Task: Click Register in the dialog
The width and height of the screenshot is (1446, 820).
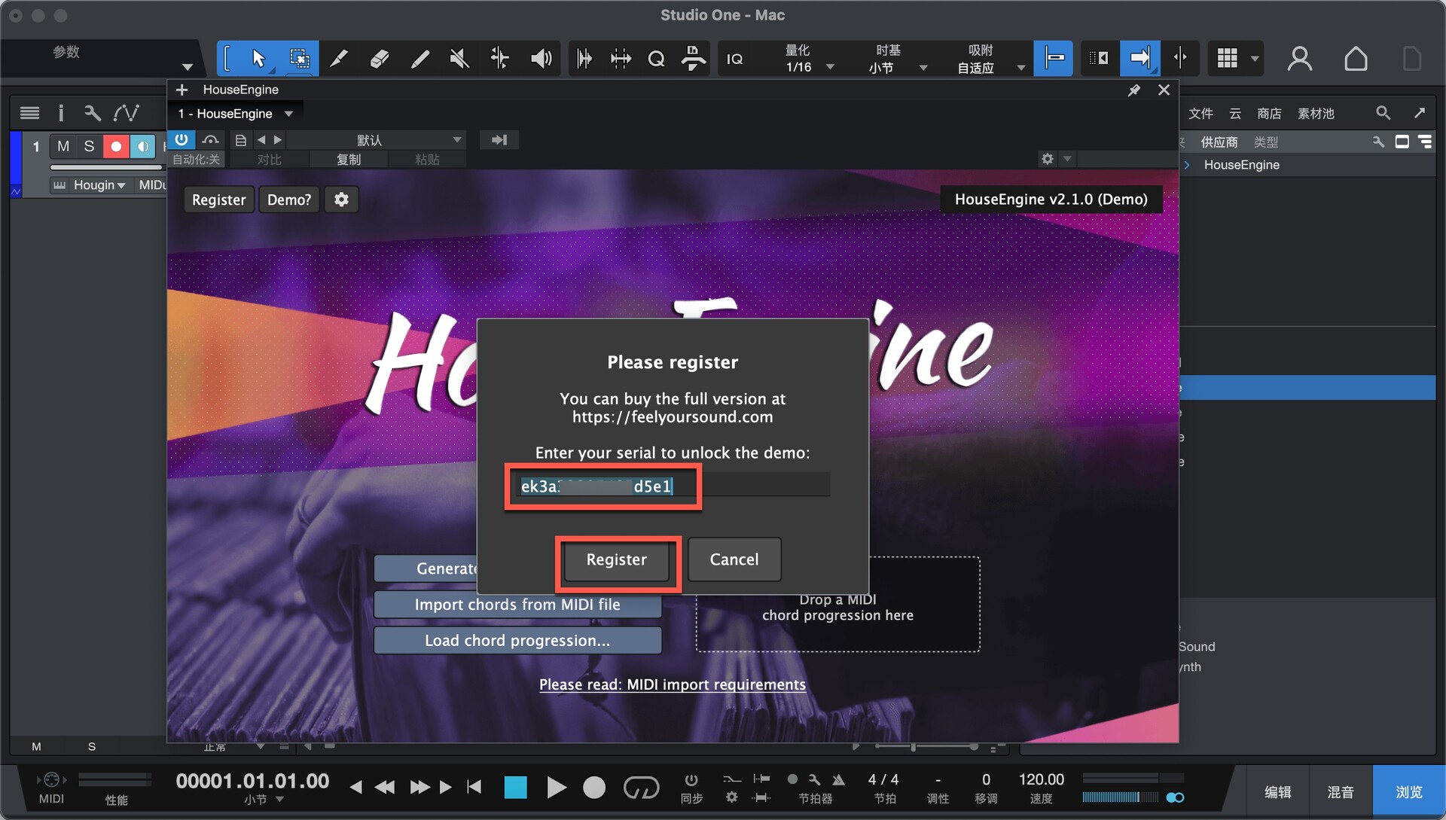Action: coord(617,559)
